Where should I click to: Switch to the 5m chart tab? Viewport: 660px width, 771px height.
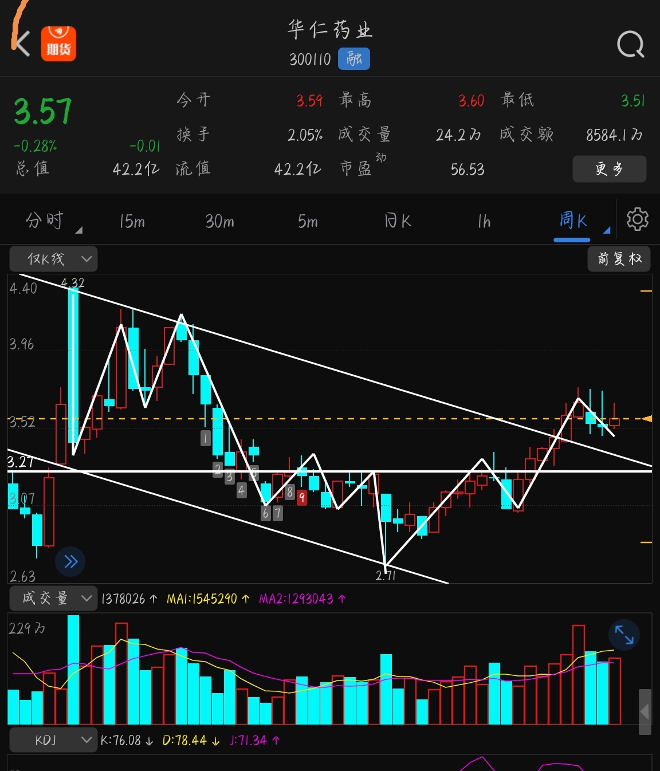(308, 221)
